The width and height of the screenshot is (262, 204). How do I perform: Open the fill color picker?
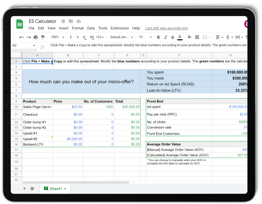(189, 37)
